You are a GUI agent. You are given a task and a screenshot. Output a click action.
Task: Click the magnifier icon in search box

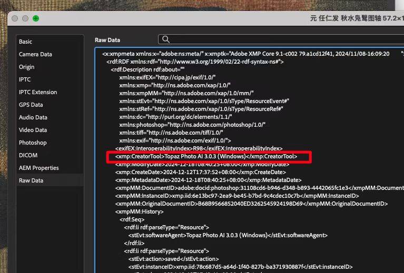click(x=166, y=39)
